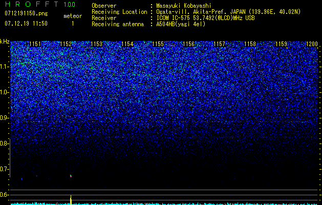Click the HROFFT 1.0.0 title text

40,4
